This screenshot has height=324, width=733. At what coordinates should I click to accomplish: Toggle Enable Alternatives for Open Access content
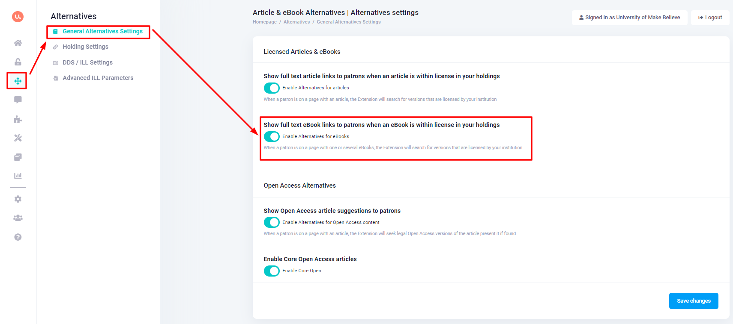tap(272, 223)
